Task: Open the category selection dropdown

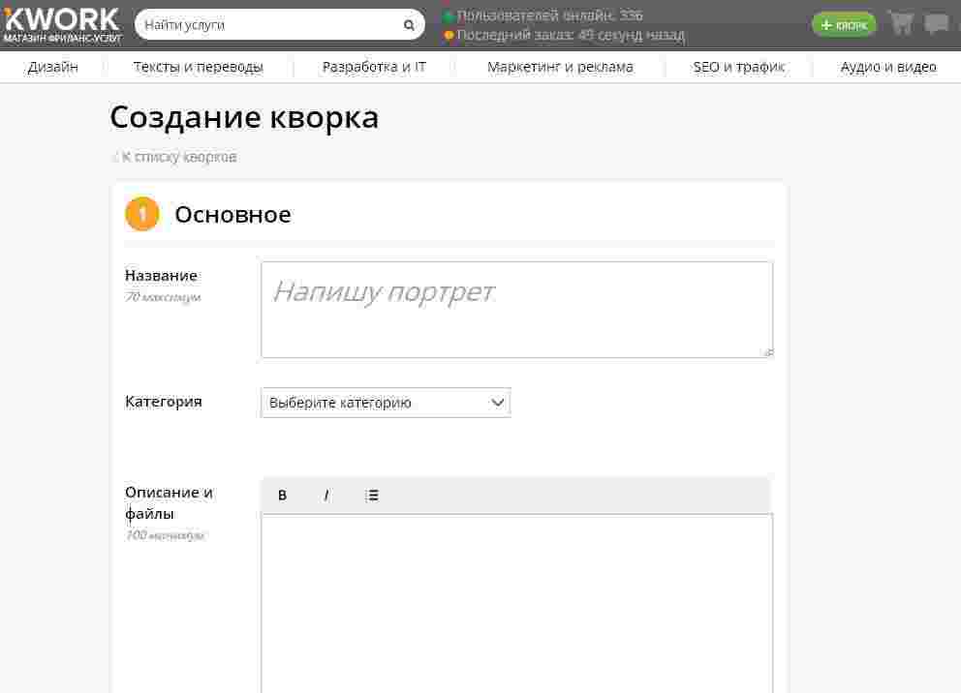Action: [386, 403]
